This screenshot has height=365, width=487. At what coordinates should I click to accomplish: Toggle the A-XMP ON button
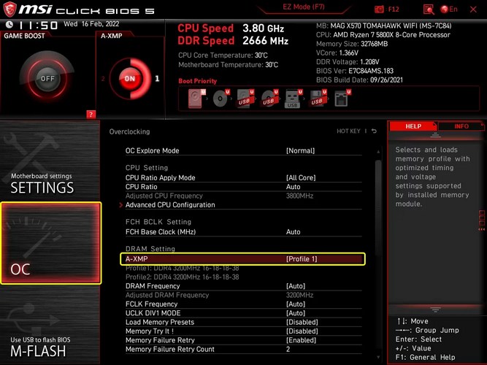pyautogui.click(x=129, y=79)
